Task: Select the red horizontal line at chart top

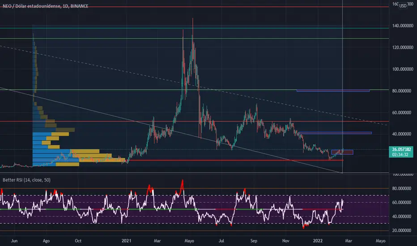Action: click(194, 7)
